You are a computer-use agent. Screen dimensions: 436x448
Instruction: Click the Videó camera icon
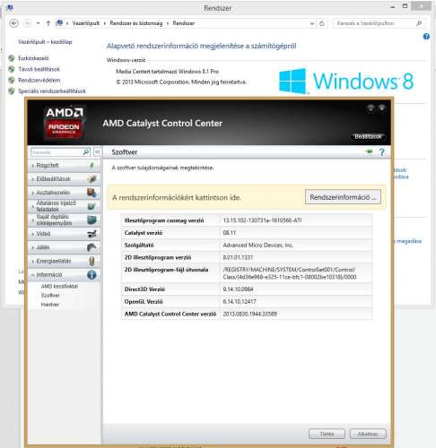tap(92, 234)
